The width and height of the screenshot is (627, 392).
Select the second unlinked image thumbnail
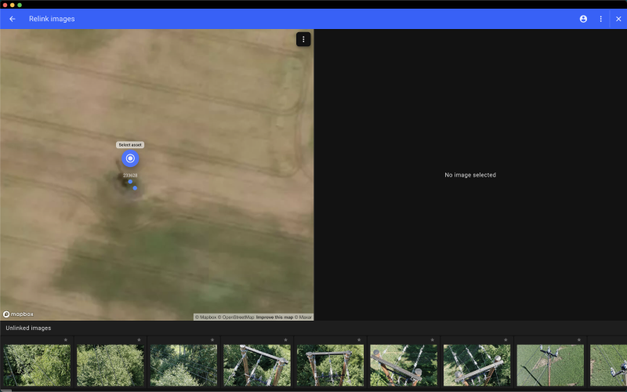point(110,365)
